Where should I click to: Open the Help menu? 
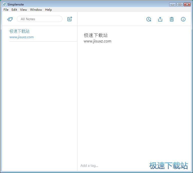tap(48, 9)
